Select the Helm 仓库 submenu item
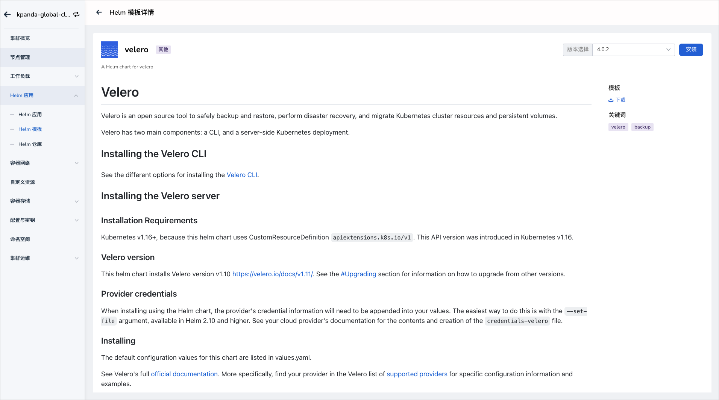This screenshot has height=400, width=719. [30, 144]
